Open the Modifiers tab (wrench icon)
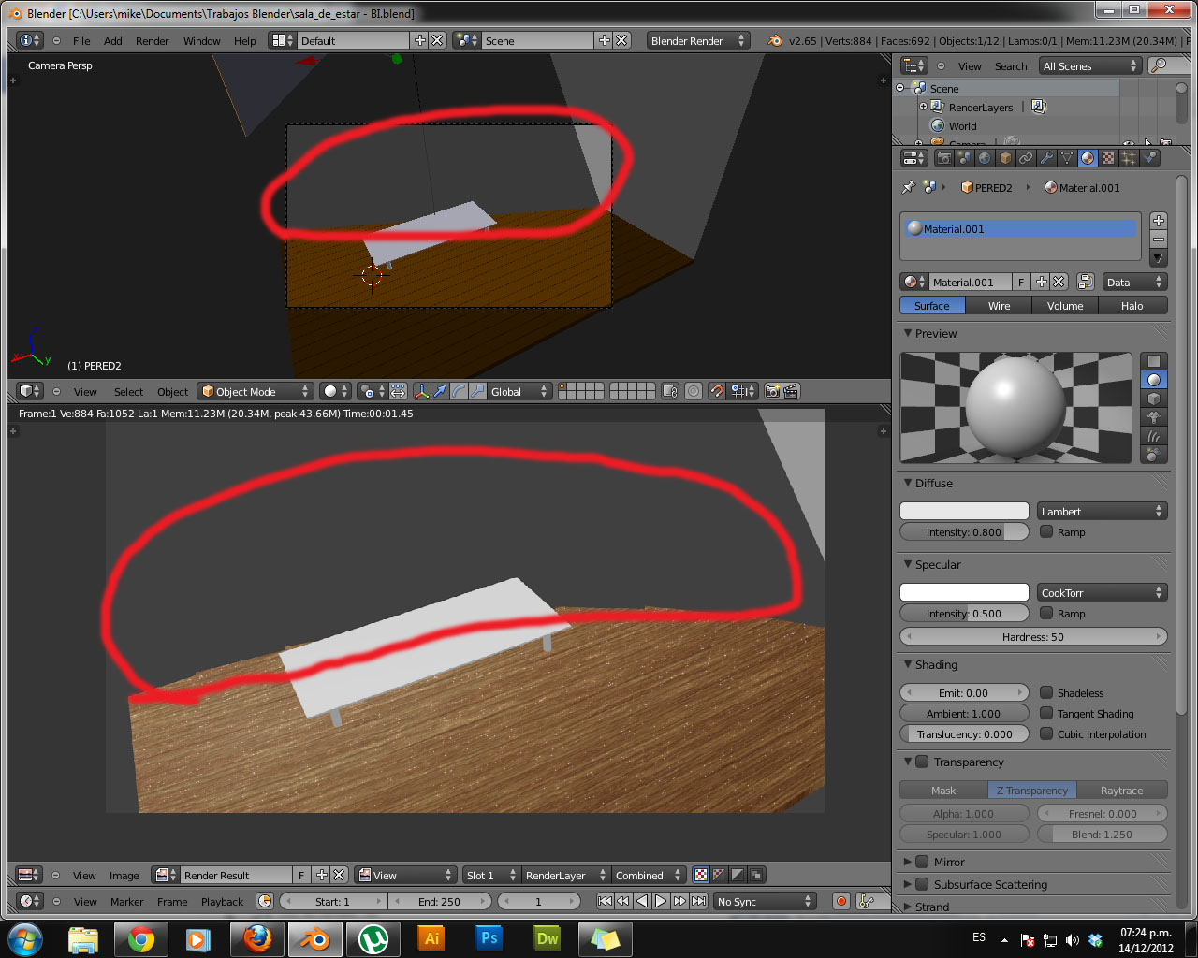 coord(1046,158)
